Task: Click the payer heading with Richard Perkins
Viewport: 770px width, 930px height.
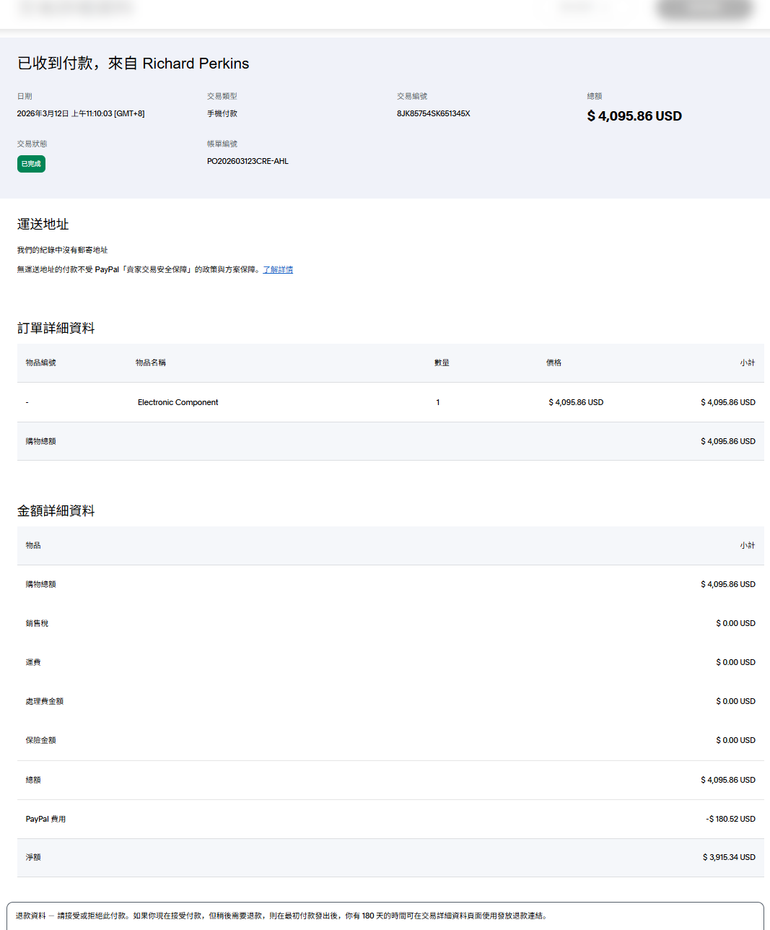Action: tap(133, 64)
